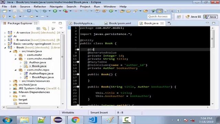Viewport: 220px width, 124px height.
Task: Open AuthorRepo.java in Package Explorer
Action: [x=41, y=73]
